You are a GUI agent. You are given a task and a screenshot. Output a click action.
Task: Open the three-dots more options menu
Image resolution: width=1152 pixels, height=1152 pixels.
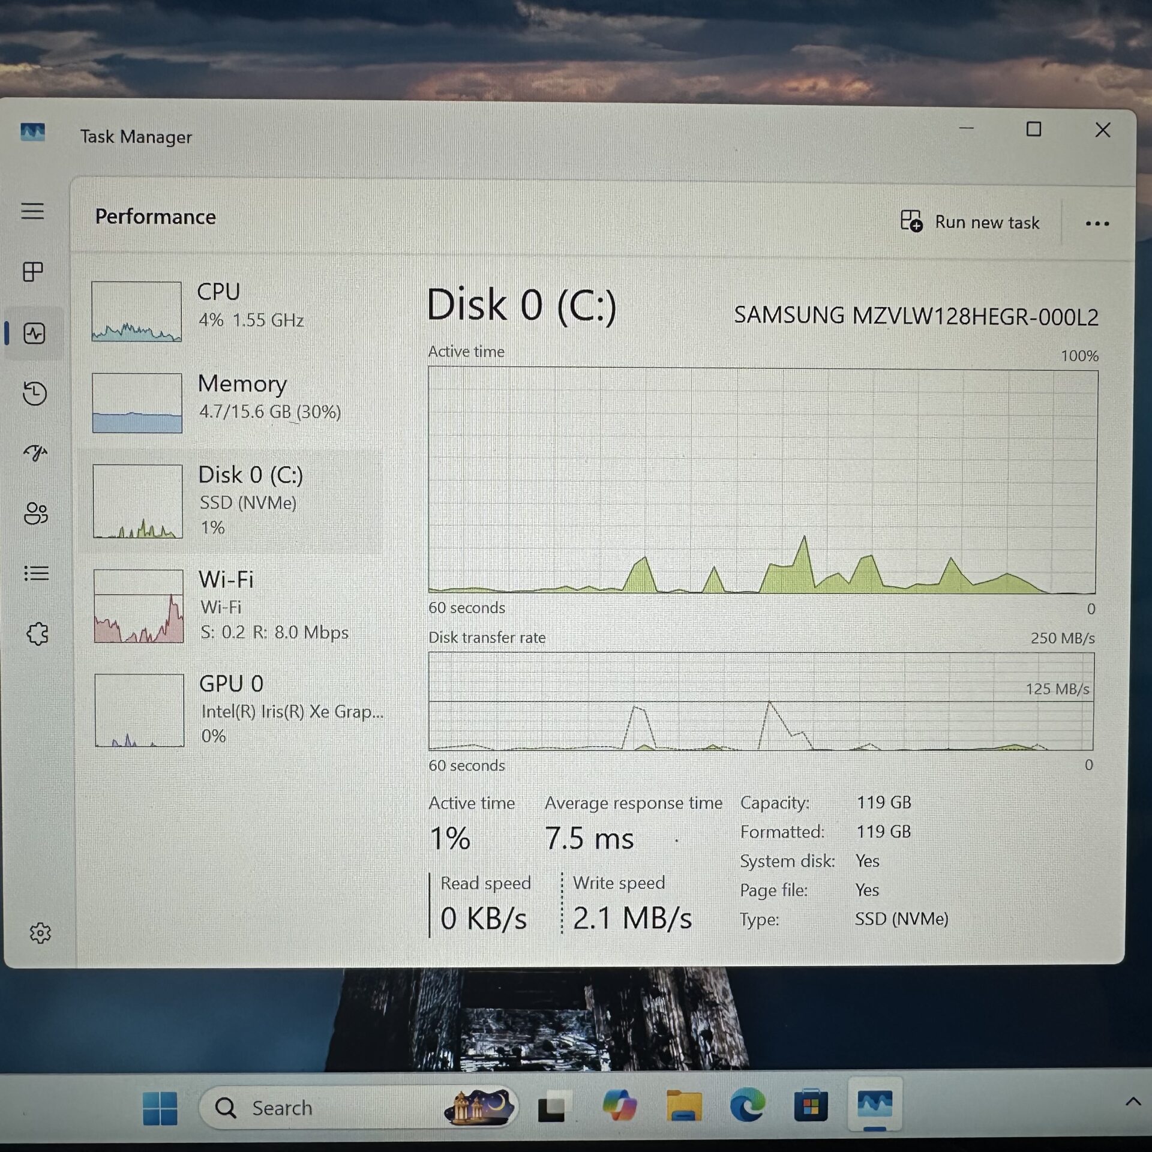click(1097, 224)
